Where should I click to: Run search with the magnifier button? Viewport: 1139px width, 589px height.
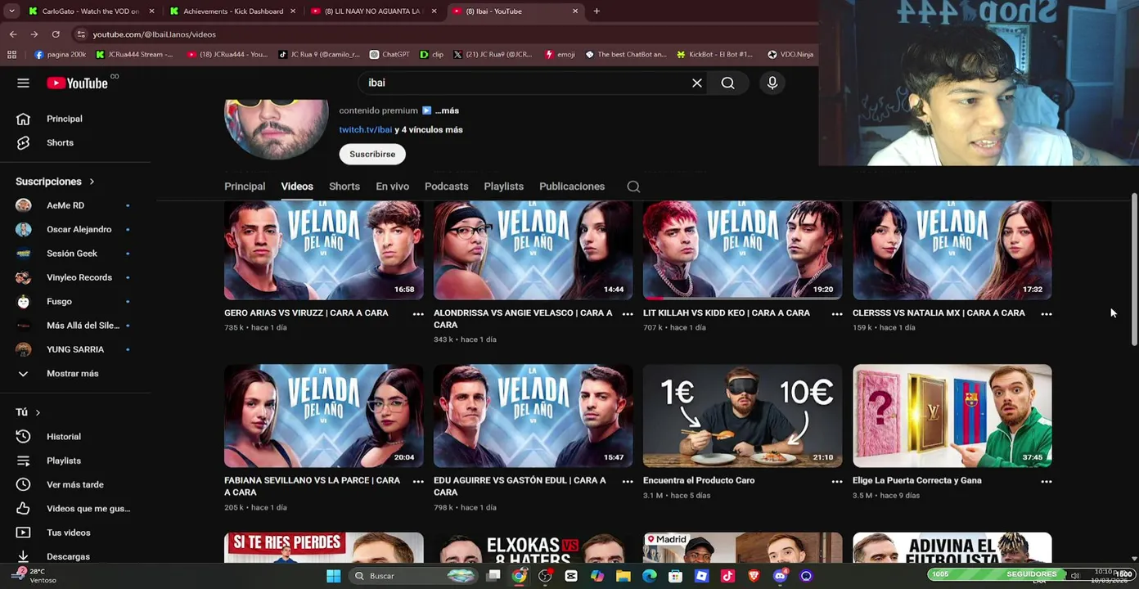tap(727, 83)
